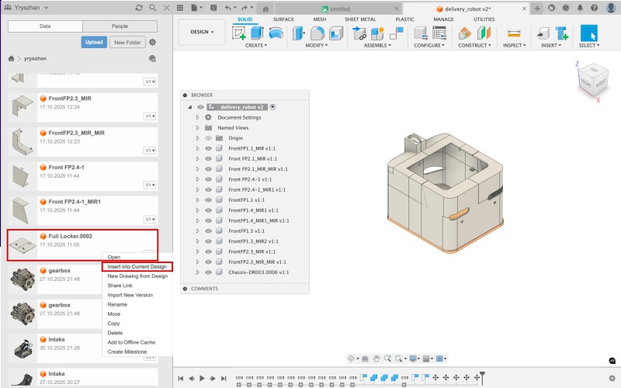621x388 pixels.
Task: Open data panel settings gear
Action: (x=152, y=42)
